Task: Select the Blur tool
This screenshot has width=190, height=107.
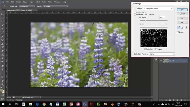Action: pyautogui.click(x=2, y=58)
